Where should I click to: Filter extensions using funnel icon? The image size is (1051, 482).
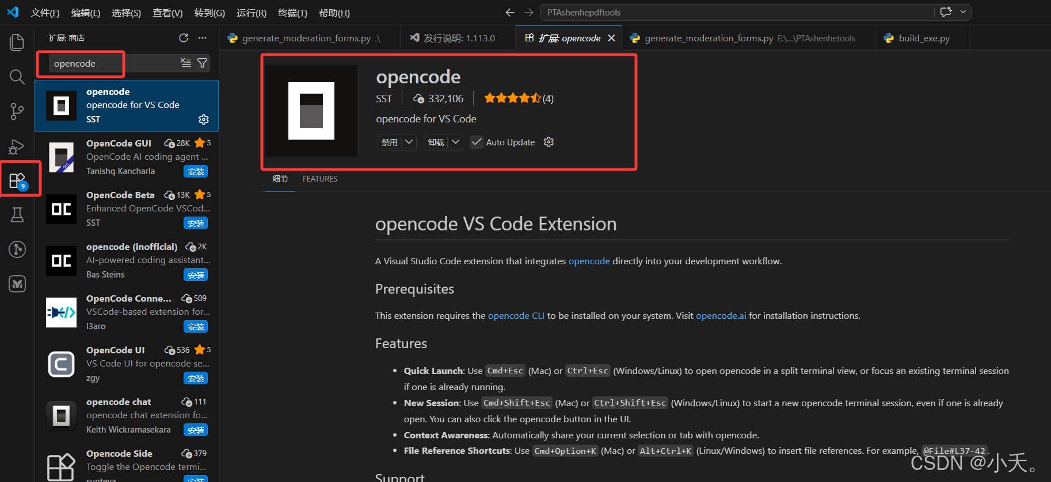tap(202, 63)
